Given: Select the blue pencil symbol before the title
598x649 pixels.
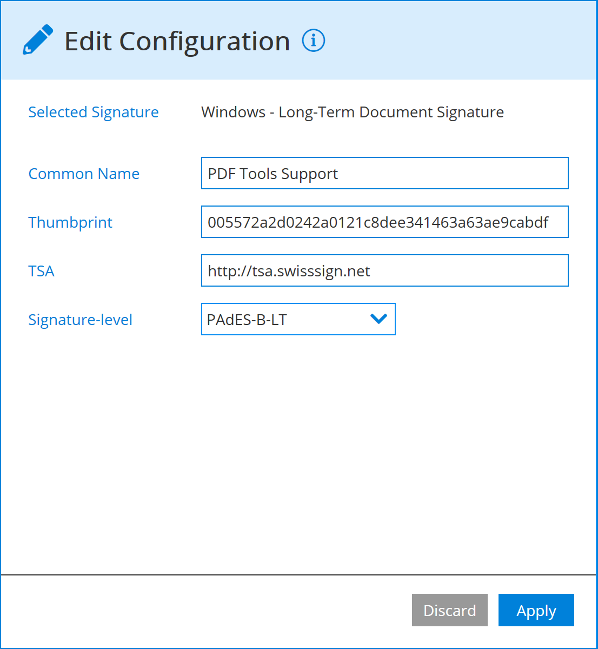Looking at the screenshot, I should (37, 40).
